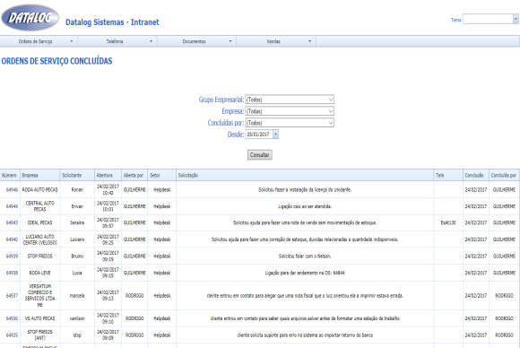Open the Documentos menu
This screenshot has width=520, height=348.
tap(197, 41)
